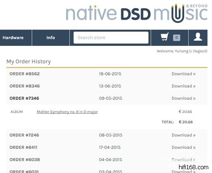Click the cart item count badge
Screen dimensions: 212x173
click(177, 38)
